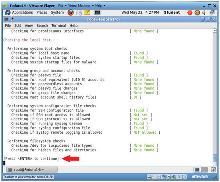Click the root@Fedora14:~ taskbar button
The image size is (220, 182).
32,170
